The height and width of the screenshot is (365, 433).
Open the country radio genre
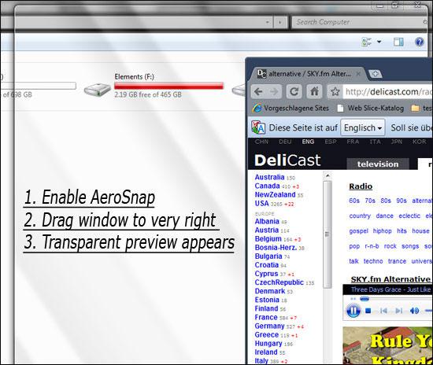tap(360, 216)
